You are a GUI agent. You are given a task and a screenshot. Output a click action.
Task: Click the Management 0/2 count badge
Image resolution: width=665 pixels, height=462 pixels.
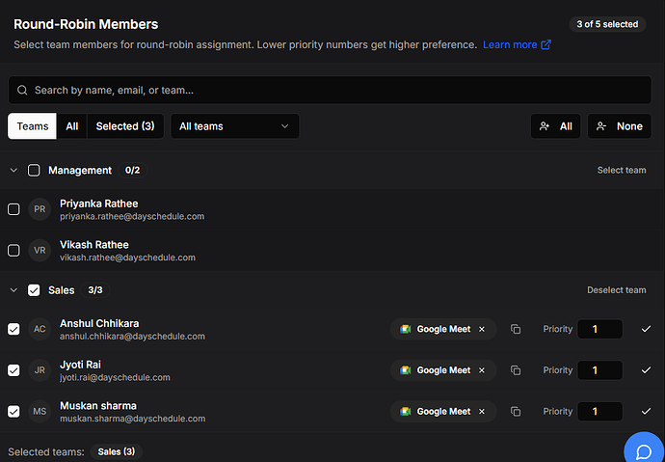(x=132, y=170)
